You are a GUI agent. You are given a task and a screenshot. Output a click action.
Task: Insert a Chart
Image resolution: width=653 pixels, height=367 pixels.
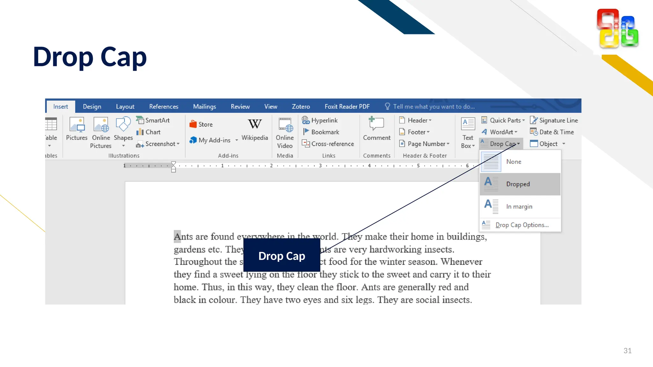tap(149, 132)
